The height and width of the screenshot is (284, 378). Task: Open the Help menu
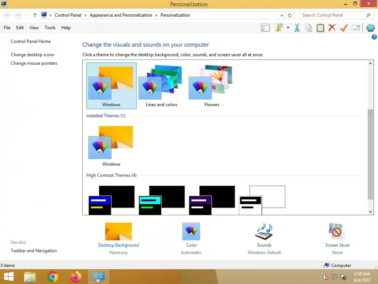66,28
